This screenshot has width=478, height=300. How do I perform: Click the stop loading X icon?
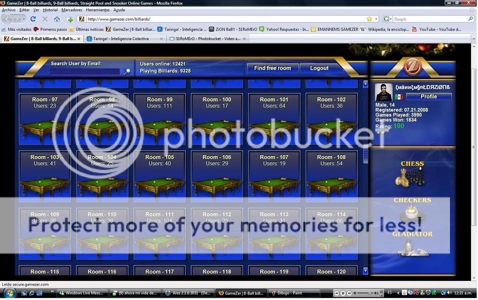pyautogui.click(x=45, y=19)
